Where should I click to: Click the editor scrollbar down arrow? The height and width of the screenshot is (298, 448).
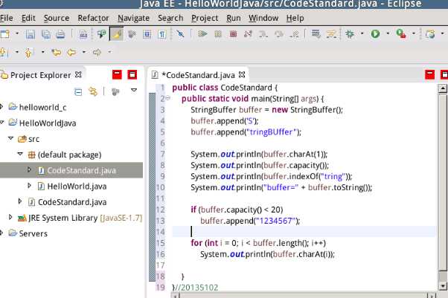click(443, 285)
